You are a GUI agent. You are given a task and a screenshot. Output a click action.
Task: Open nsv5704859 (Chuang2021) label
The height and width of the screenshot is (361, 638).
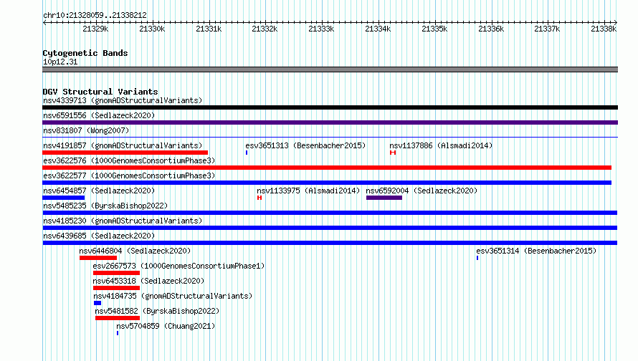[x=166, y=326]
